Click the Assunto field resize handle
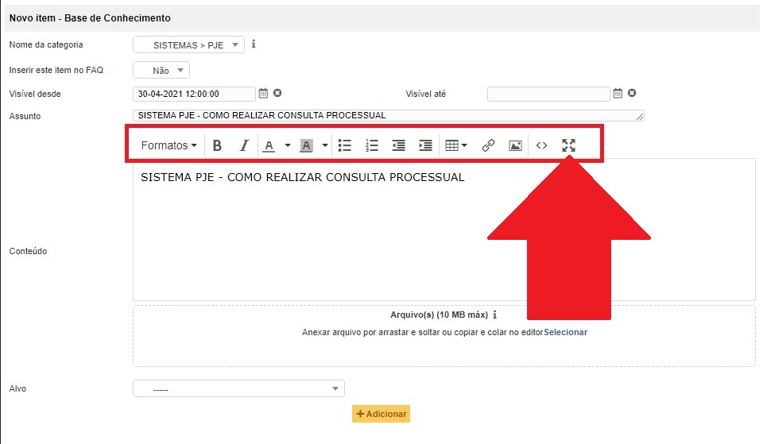Screen dimensions: 767x444 [640, 117]
